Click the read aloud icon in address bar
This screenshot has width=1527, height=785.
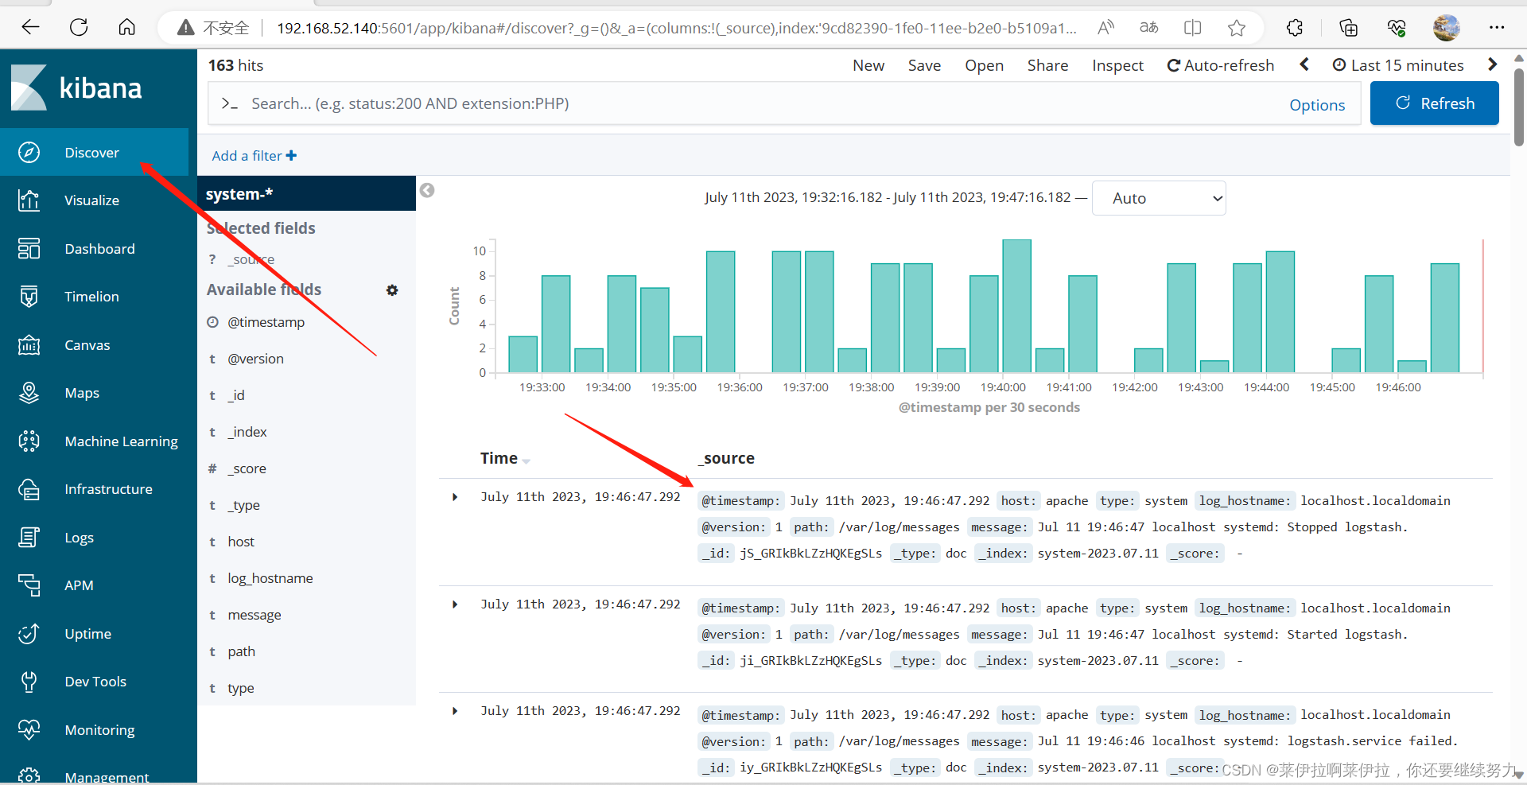(x=1105, y=28)
